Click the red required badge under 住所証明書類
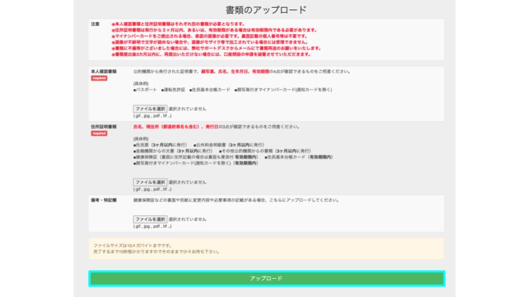Screen dimensions: 529x297 coord(99,133)
